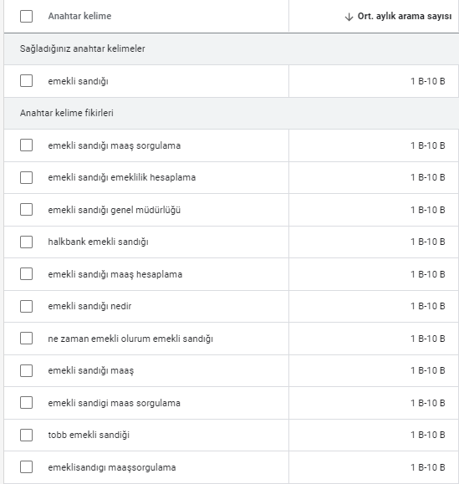The height and width of the screenshot is (484, 459).
Task: Select ne zaman emekli olurum emekli sandığı checkbox
Action: (26, 339)
